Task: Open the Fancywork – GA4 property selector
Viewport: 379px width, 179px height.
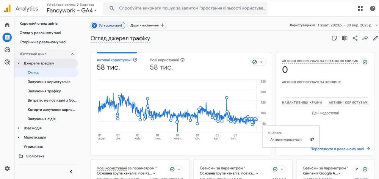Action: 72,11
